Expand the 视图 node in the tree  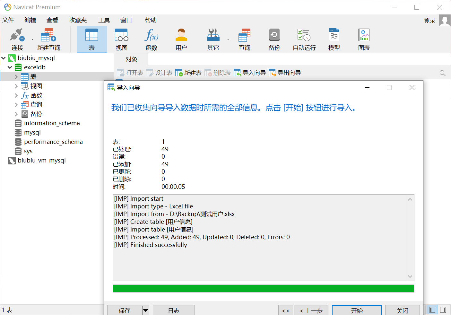(x=16, y=86)
